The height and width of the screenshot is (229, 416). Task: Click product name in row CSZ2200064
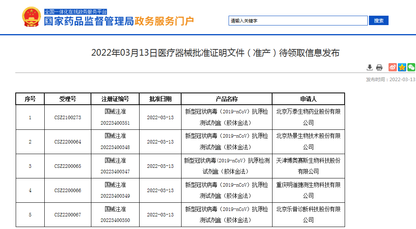[227, 142]
